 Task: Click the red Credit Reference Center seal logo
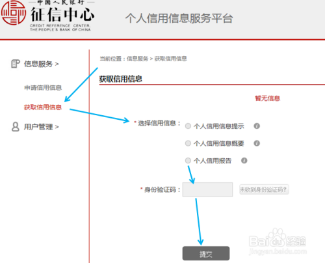(14, 12)
